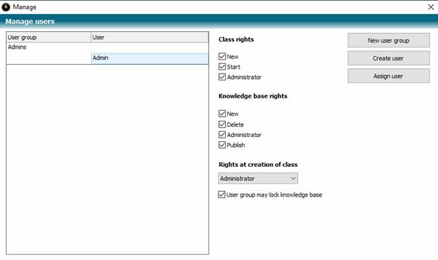438x260 pixels.
Task: Click the app icon in the Manage title bar
Action: (6, 7)
